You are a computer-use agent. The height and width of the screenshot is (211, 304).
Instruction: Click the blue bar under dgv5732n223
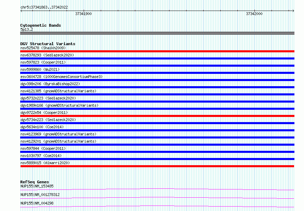pos(157,102)
